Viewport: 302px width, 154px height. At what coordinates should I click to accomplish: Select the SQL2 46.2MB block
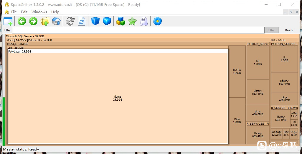coord(294,133)
